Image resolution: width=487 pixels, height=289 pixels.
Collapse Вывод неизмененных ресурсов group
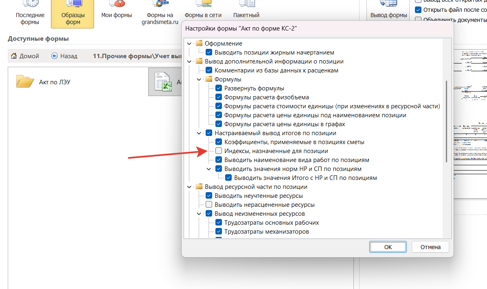click(x=199, y=214)
